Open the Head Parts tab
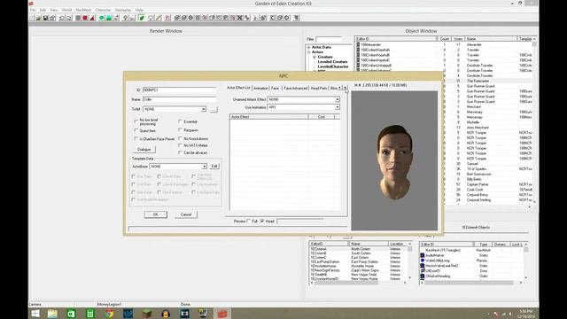The height and width of the screenshot is (319, 567). click(319, 89)
